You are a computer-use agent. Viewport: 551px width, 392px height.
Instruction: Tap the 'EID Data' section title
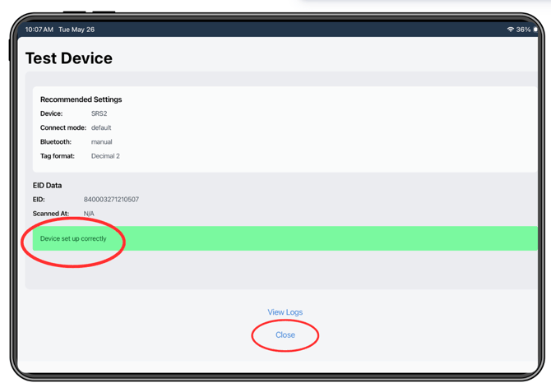click(47, 186)
